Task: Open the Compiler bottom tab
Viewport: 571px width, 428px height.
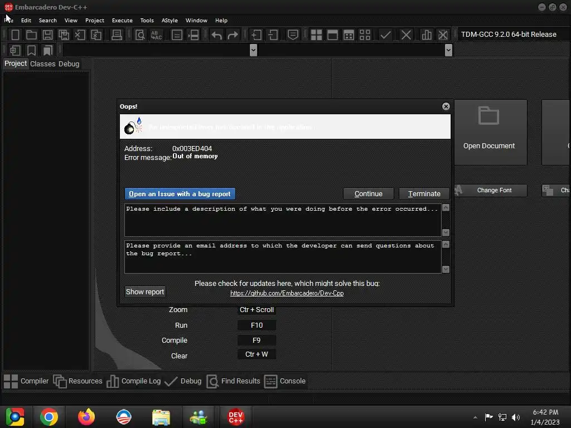Action: [26, 381]
